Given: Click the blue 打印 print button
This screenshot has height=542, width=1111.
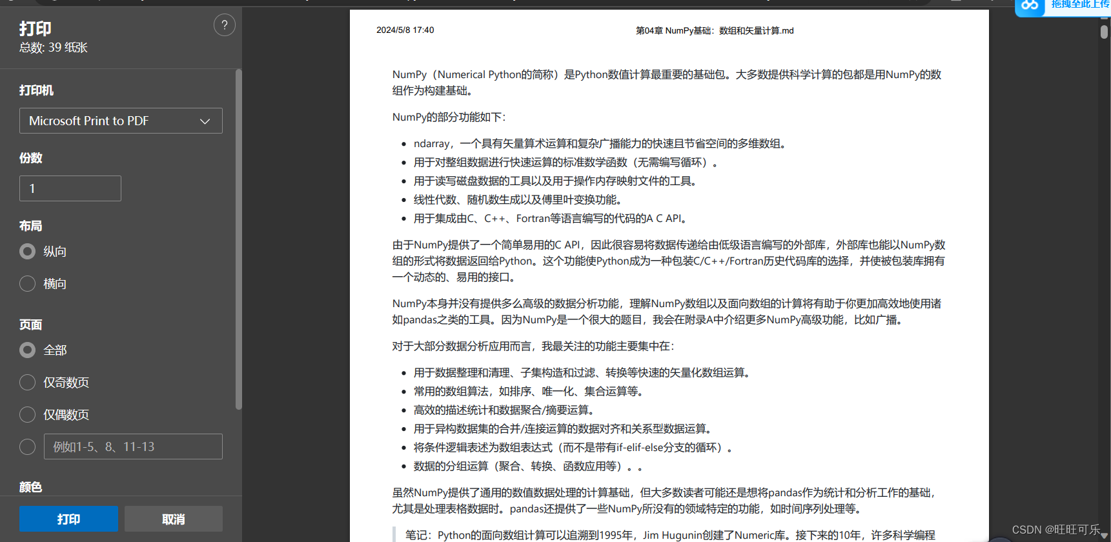Looking at the screenshot, I should pos(68,519).
